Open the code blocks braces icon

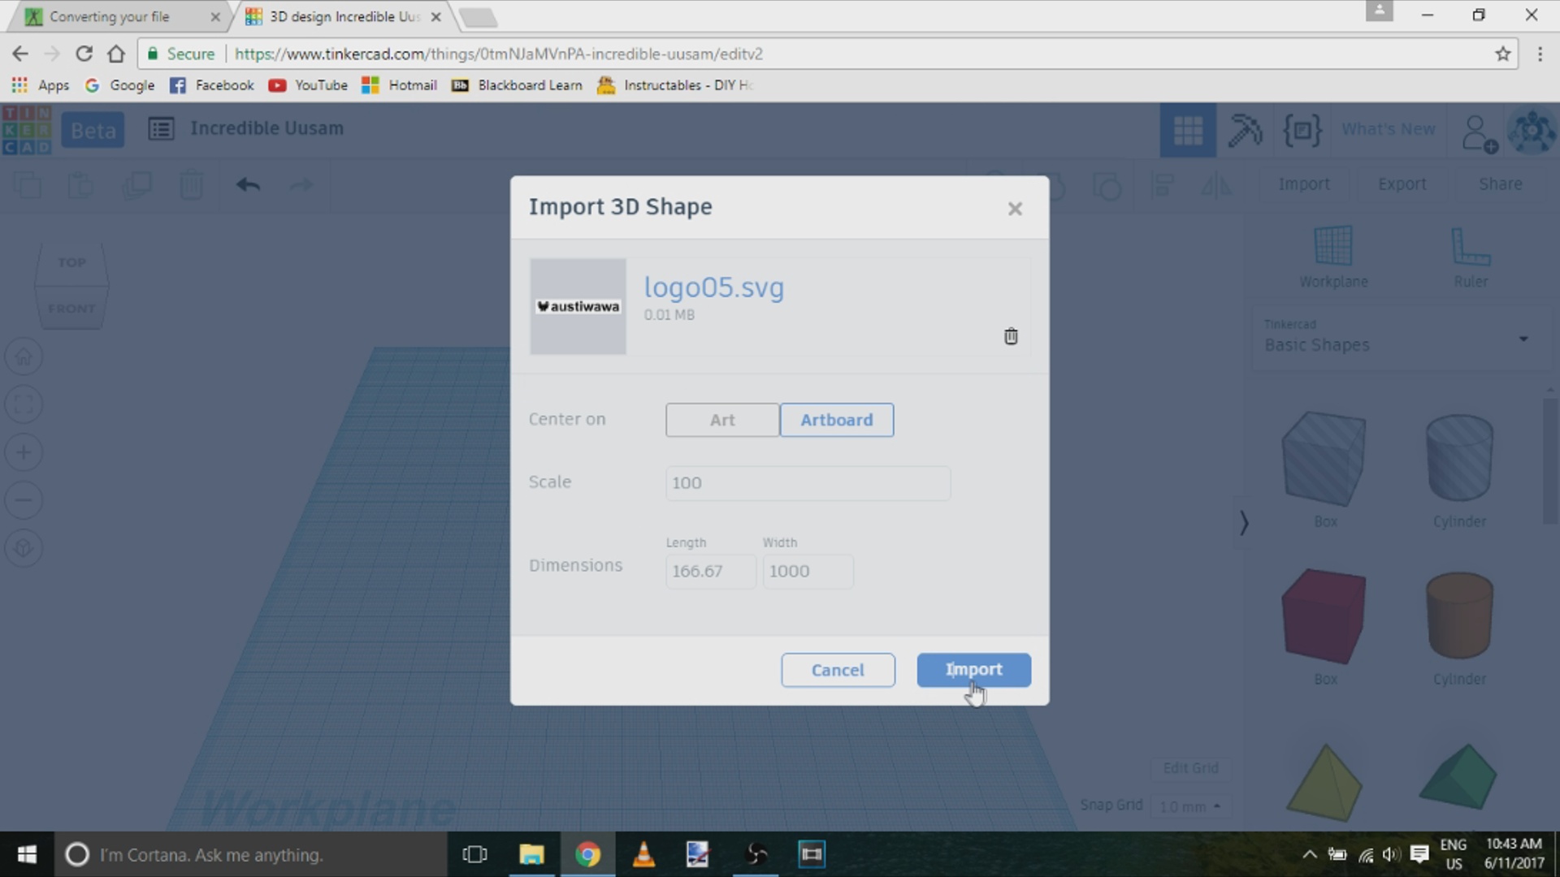[x=1302, y=130]
